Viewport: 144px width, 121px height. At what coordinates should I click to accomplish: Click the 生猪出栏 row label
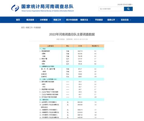[x=44, y=74]
